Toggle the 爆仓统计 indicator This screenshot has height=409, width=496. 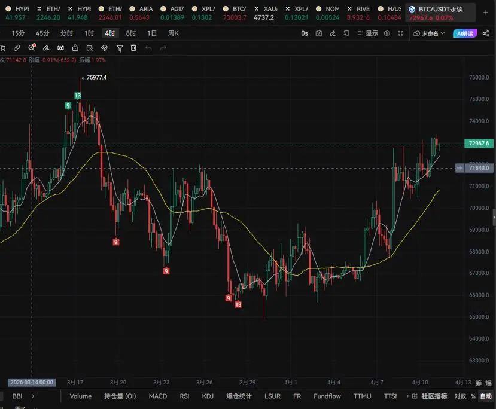point(239,396)
